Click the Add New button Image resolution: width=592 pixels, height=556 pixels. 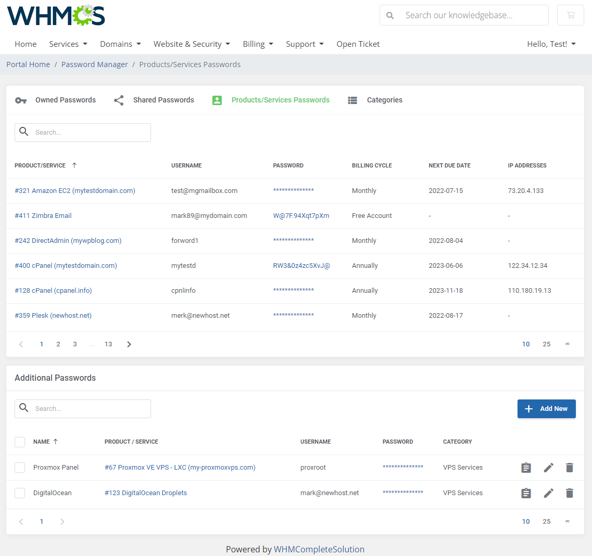(546, 408)
